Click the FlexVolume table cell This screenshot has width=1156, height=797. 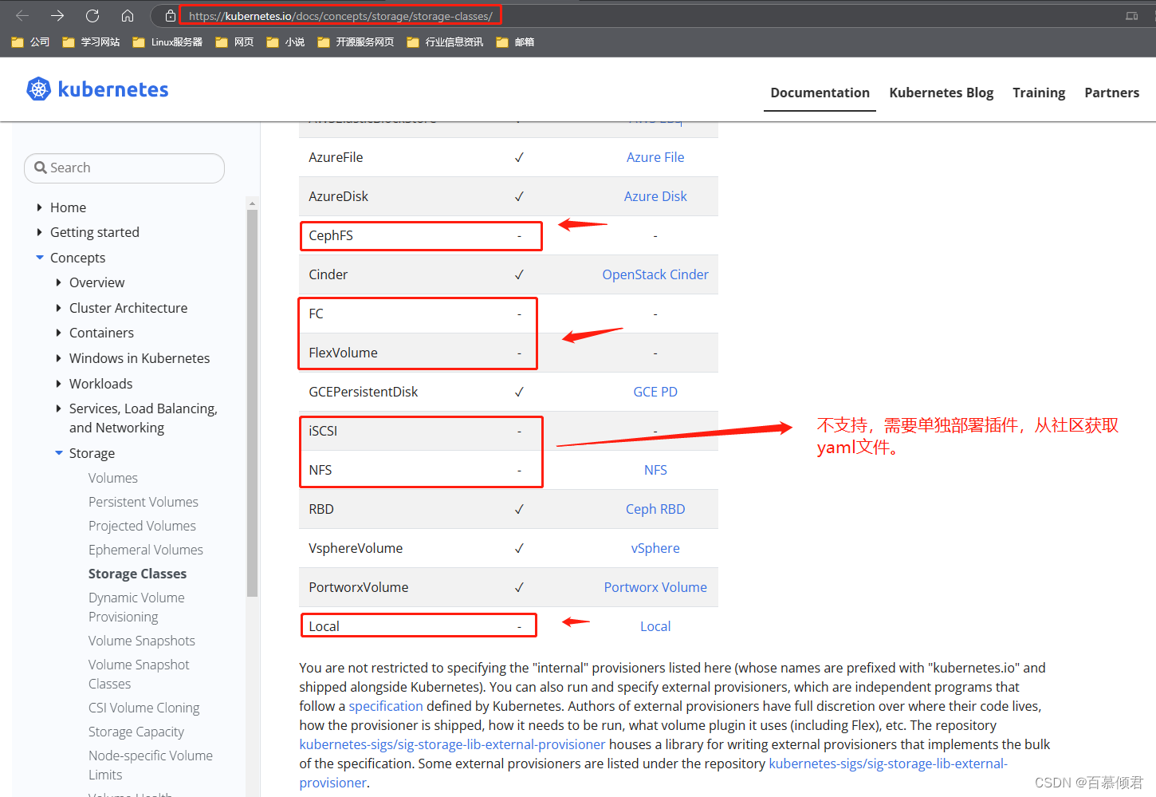click(344, 353)
